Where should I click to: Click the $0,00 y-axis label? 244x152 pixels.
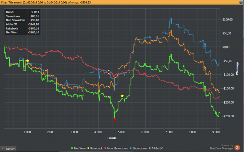(226, 47)
